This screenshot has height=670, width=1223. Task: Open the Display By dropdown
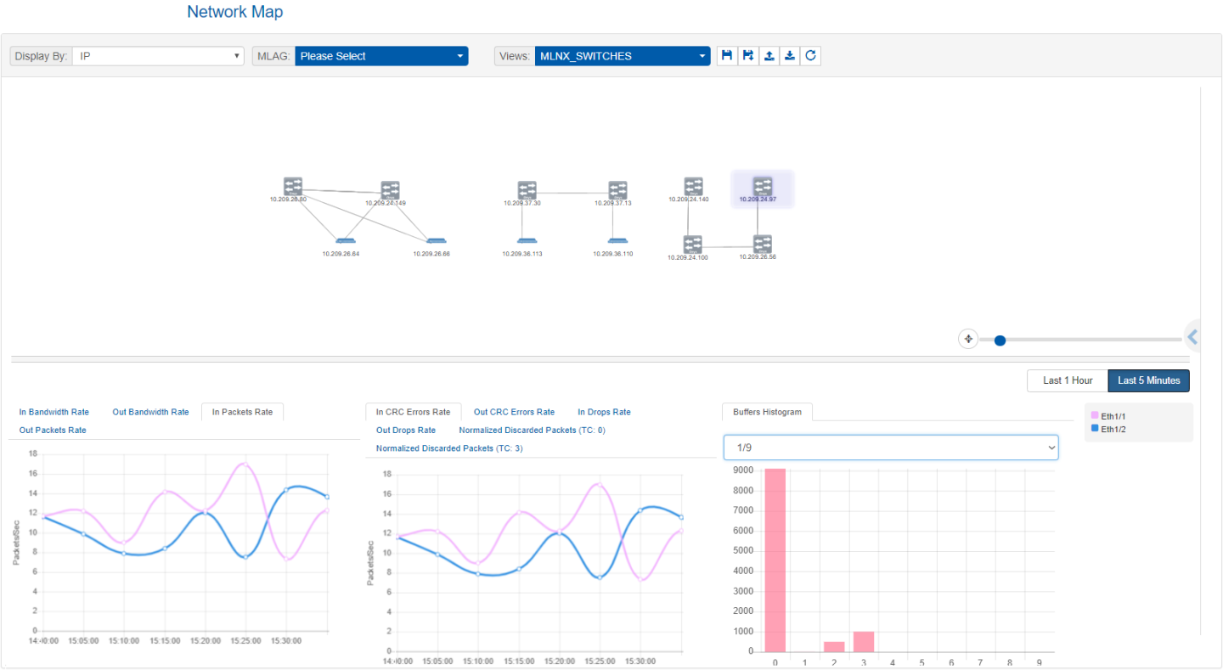tap(159, 56)
